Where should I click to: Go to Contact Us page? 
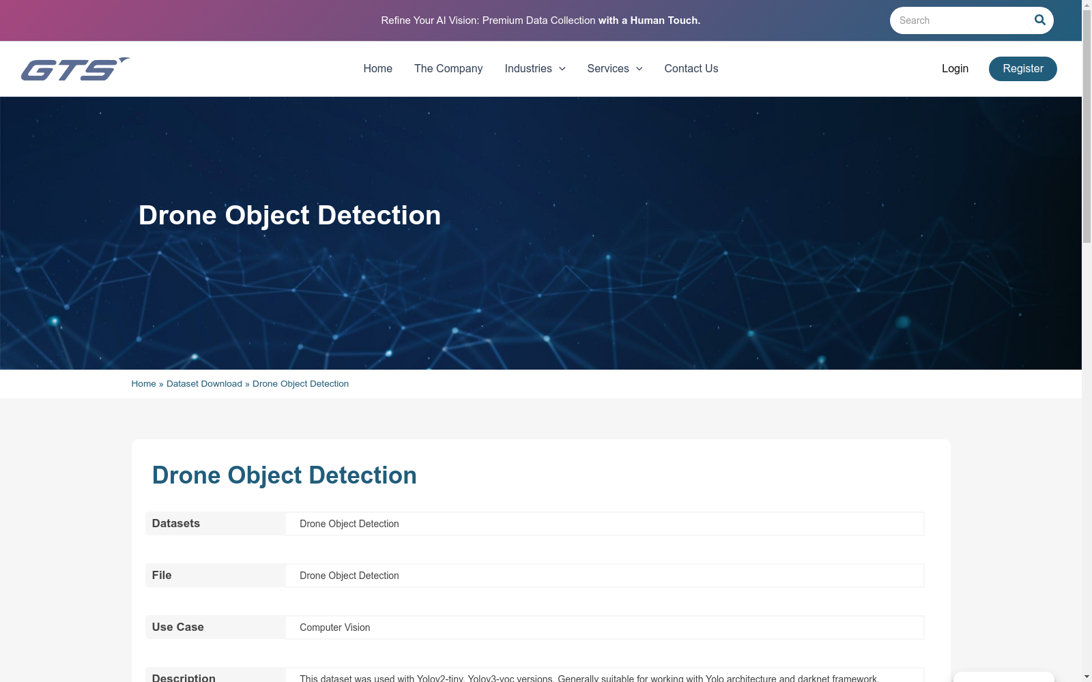tap(691, 68)
